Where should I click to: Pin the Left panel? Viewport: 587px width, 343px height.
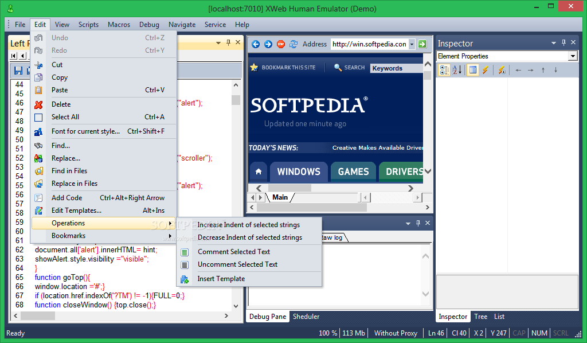point(228,42)
